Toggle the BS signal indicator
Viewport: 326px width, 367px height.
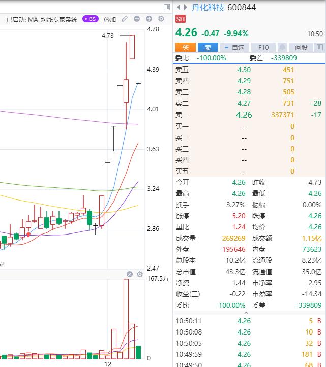90,19
